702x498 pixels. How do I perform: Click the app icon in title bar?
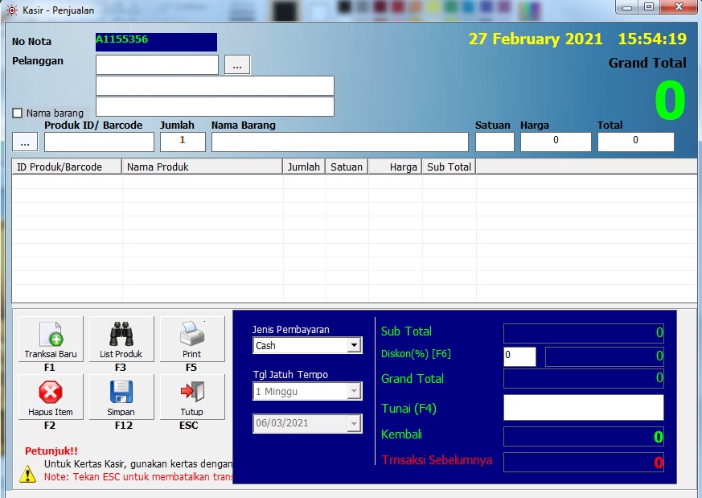[11, 10]
